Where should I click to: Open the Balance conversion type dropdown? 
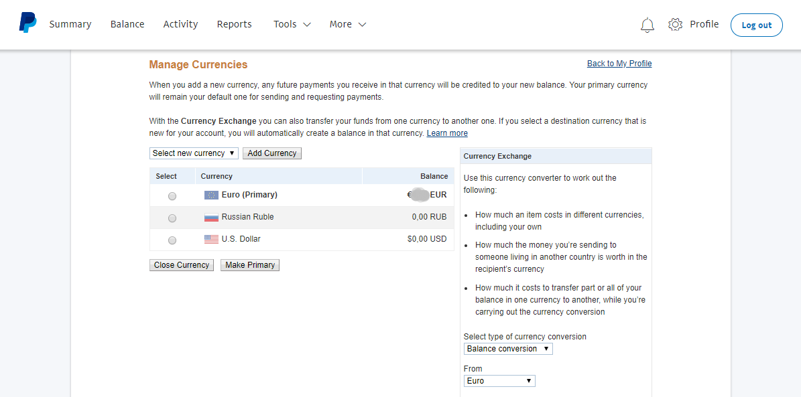coord(508,349)
